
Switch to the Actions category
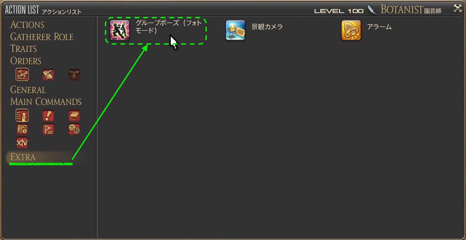coord(27,25)
